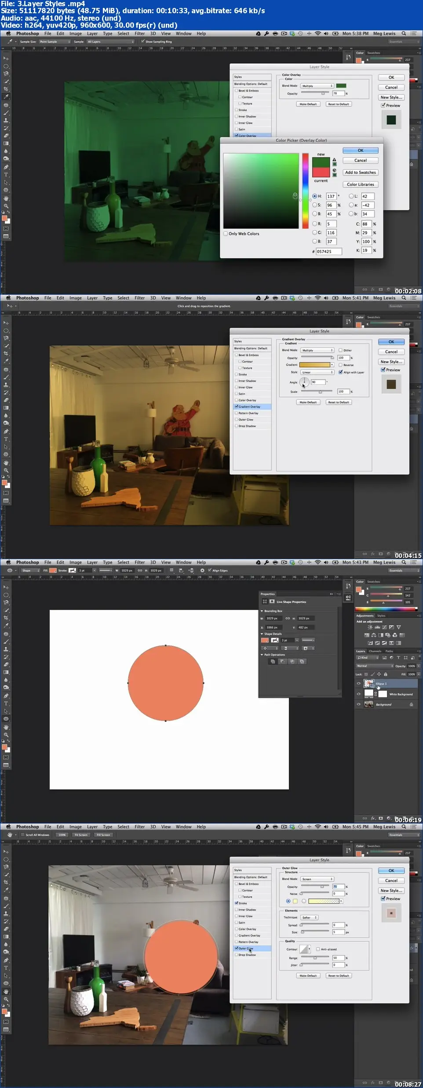Select the S: saturation radio button in Color Picker
Viewport: 423px width, 1088px height.
point(314,205)
